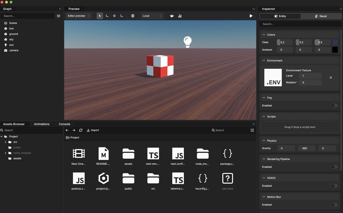Enable the SSAO2 switch

334,186
